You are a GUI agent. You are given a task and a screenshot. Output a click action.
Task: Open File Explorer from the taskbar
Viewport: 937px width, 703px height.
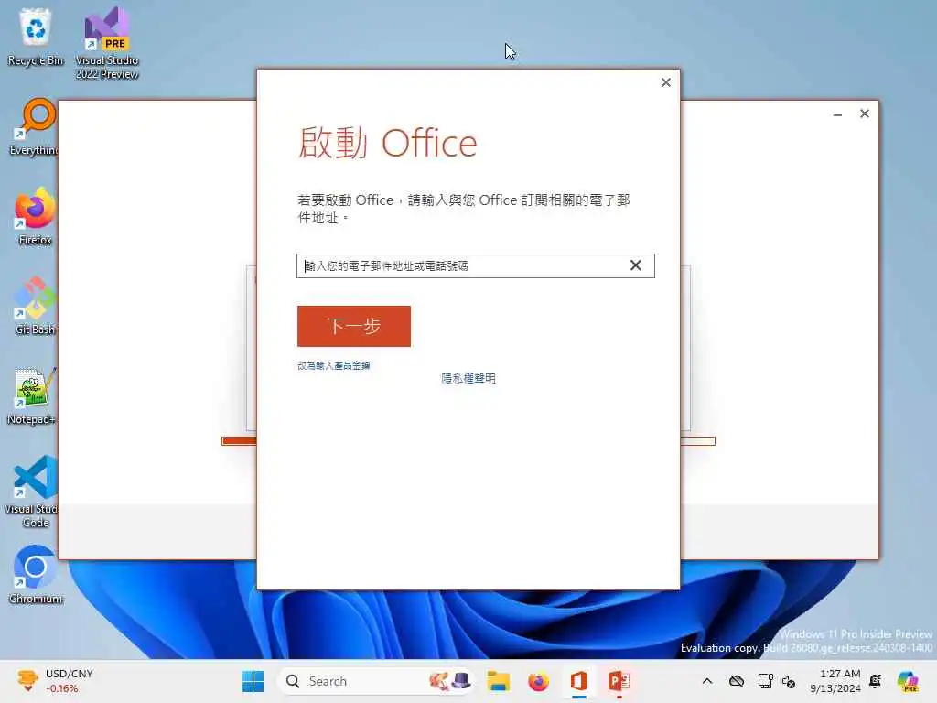coord(498,681)
